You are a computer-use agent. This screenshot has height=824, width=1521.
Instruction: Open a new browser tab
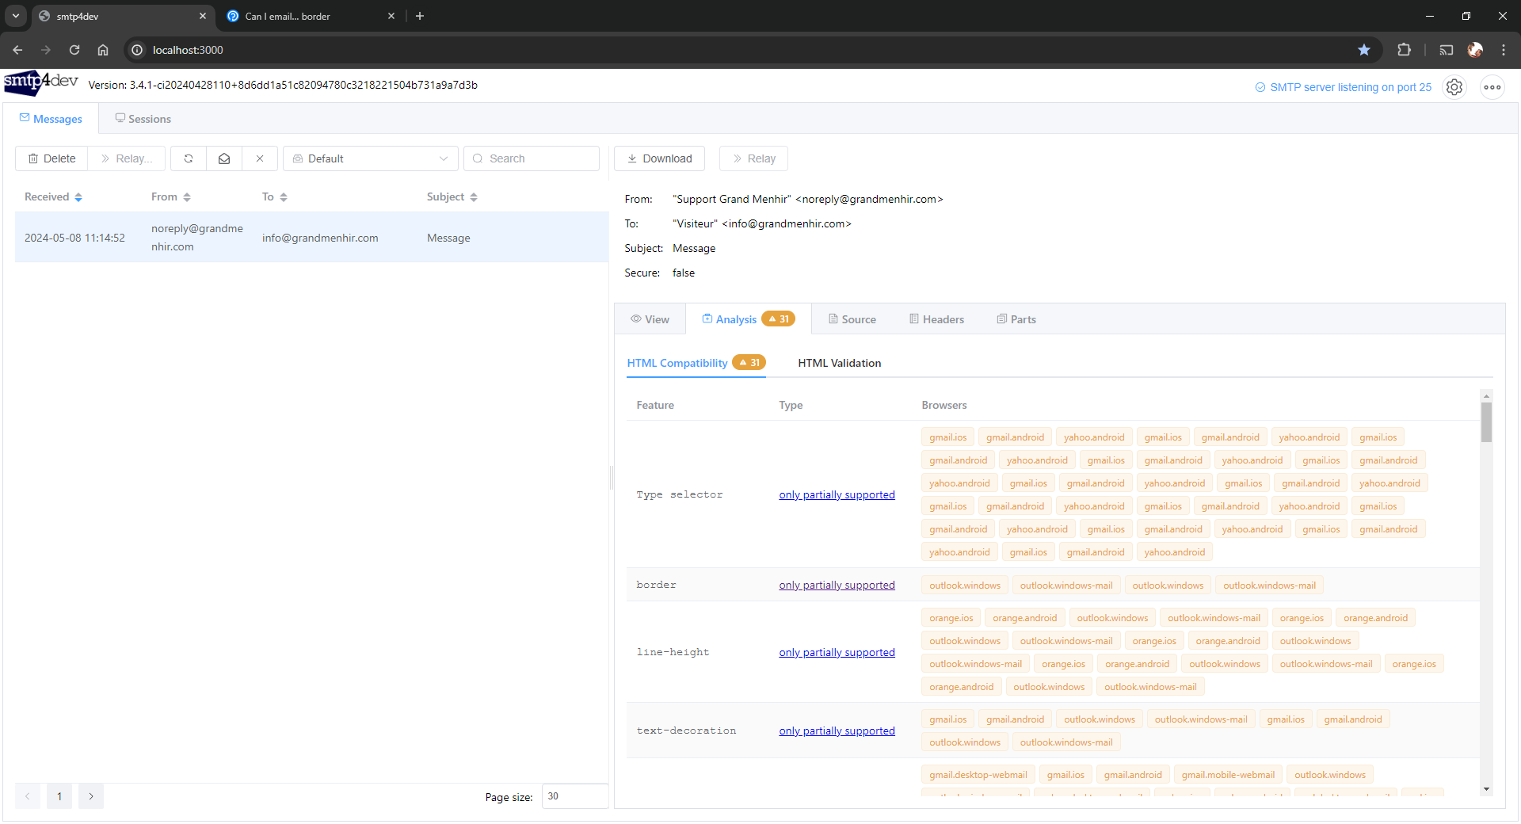click(420, 16)
